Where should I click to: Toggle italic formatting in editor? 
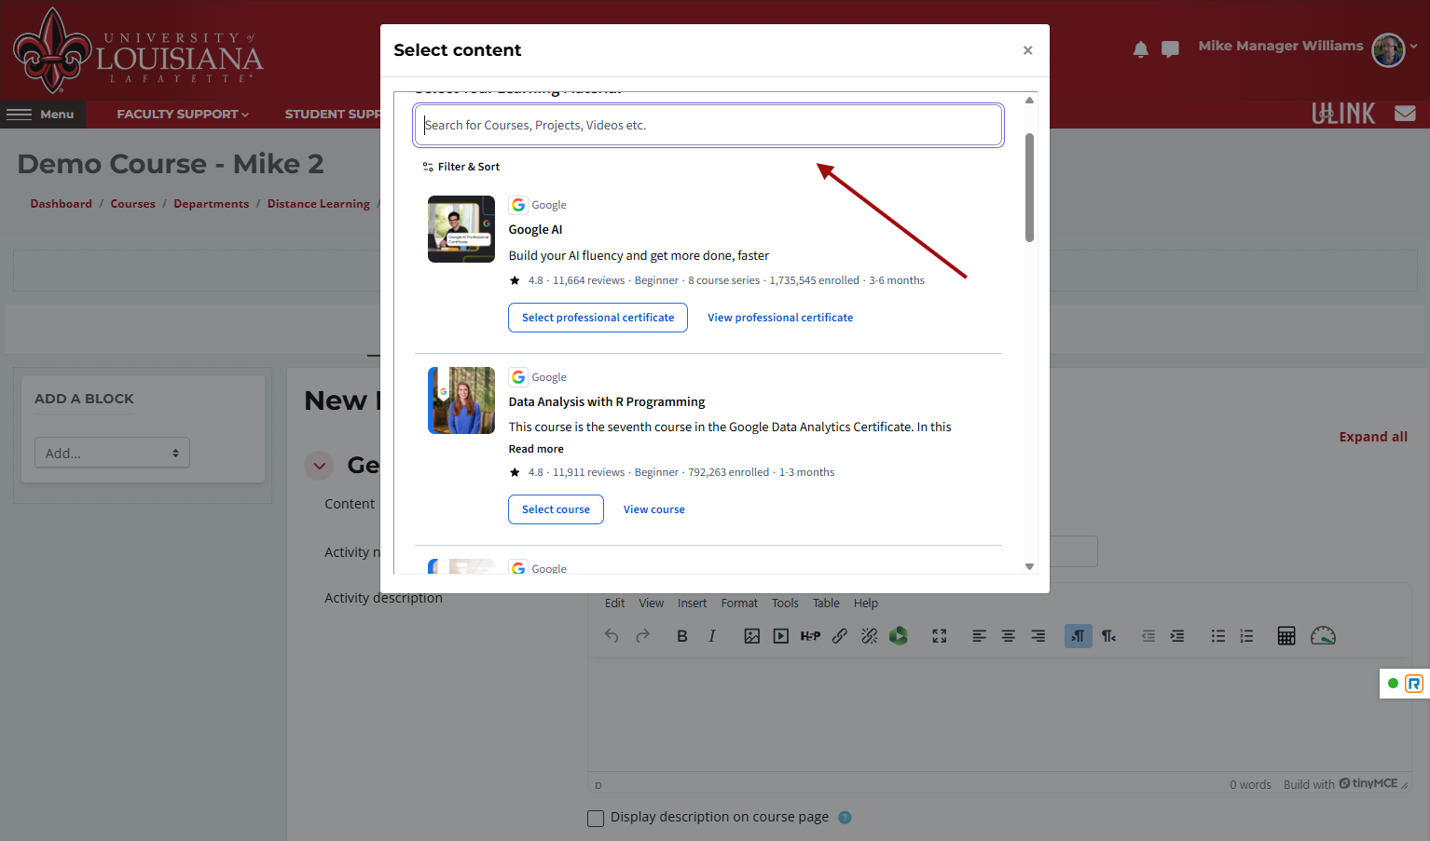click(x=712, y=636)
